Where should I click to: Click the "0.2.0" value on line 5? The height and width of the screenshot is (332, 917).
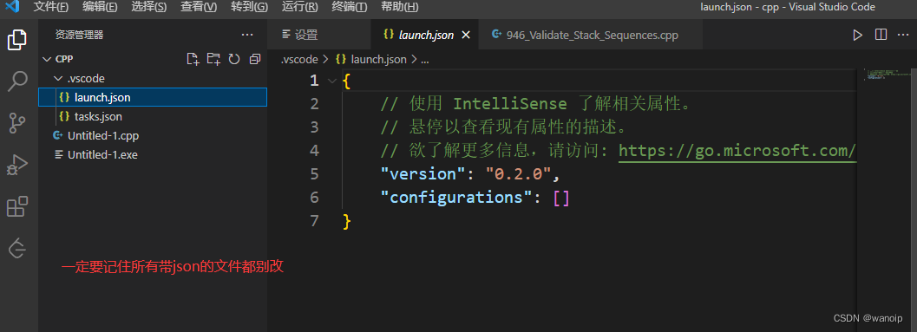tap(518, 174)
